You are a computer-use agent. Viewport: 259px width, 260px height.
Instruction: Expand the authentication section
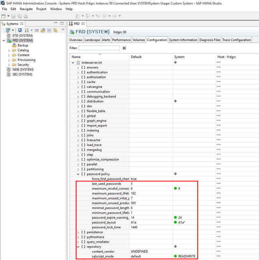pyautogui.click(x=78, y=72)
